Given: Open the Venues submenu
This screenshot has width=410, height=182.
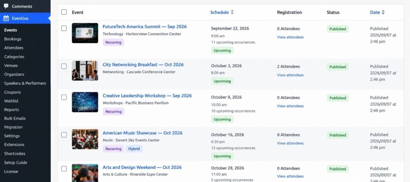Looking at the screenshot, I should (11, 66).
